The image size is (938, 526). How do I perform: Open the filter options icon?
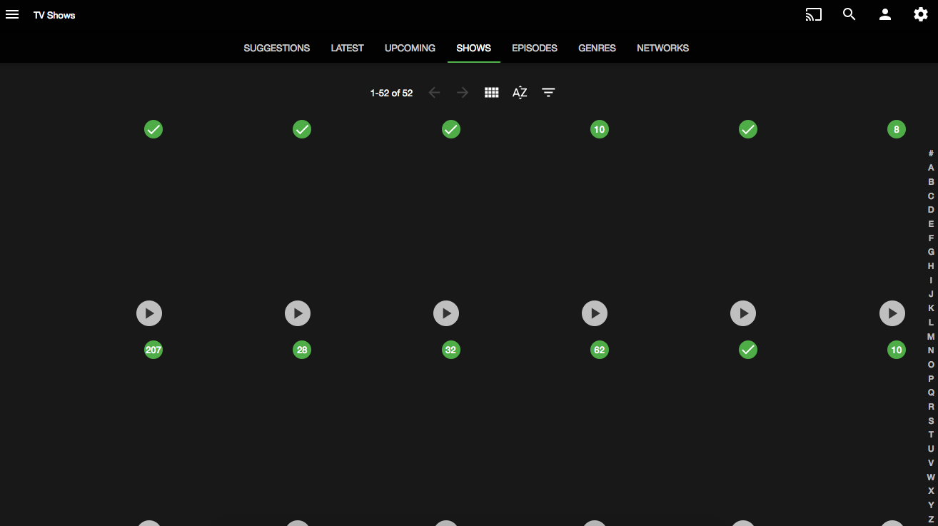tap(548, 93)
